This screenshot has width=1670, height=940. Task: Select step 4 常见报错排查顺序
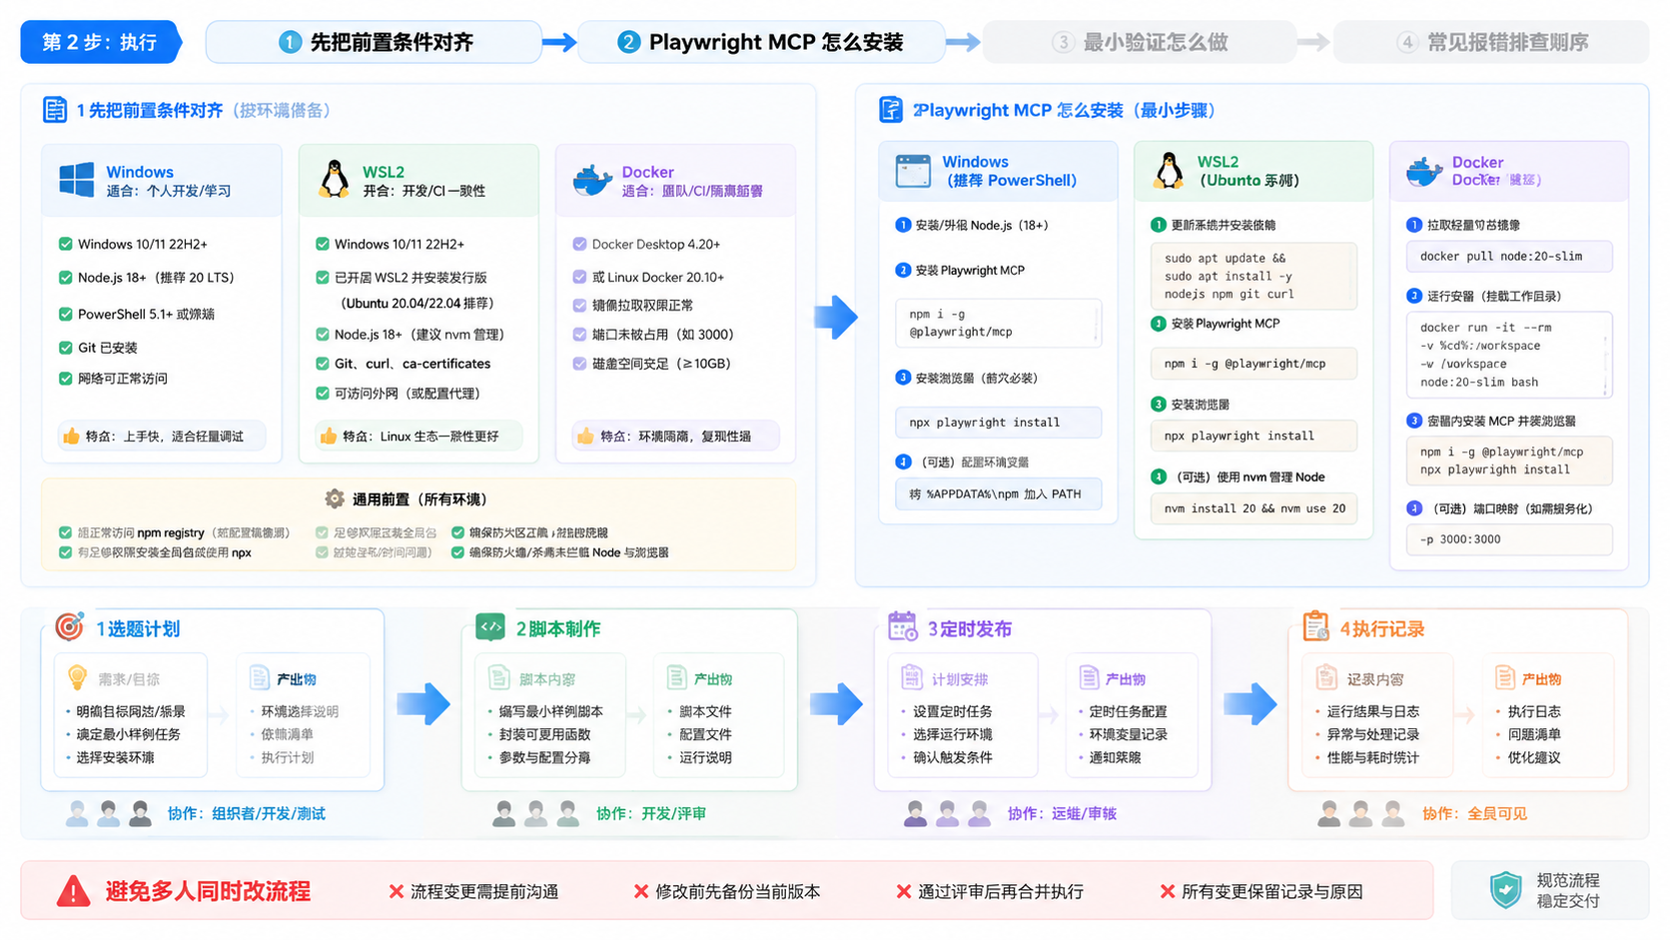click(1491, 42)
